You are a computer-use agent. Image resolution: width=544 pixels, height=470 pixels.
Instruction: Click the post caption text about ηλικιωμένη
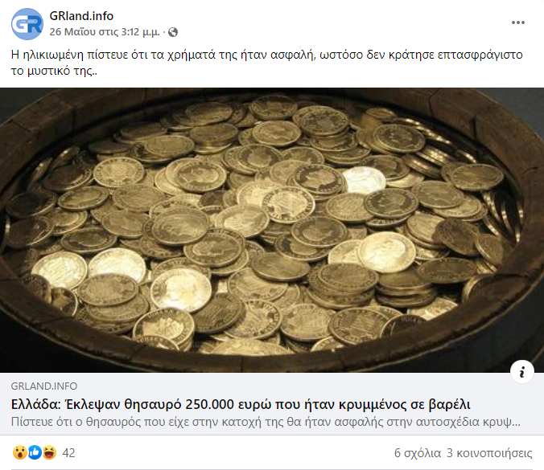tap(267, 63)
